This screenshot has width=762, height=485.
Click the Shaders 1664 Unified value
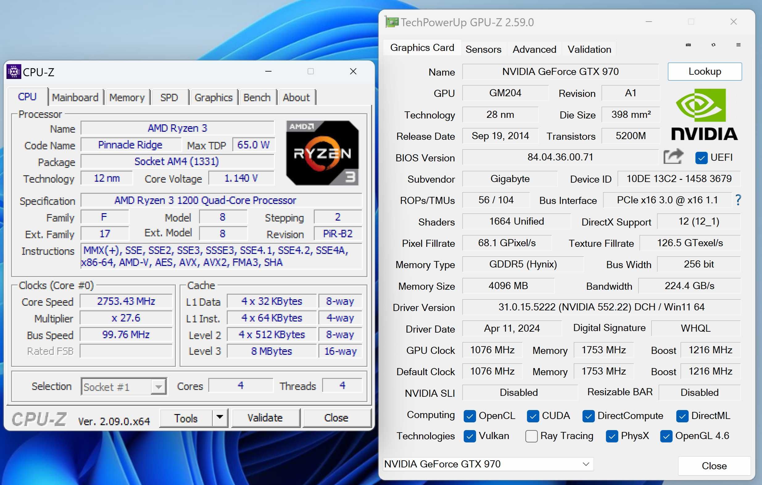point(516,221)
